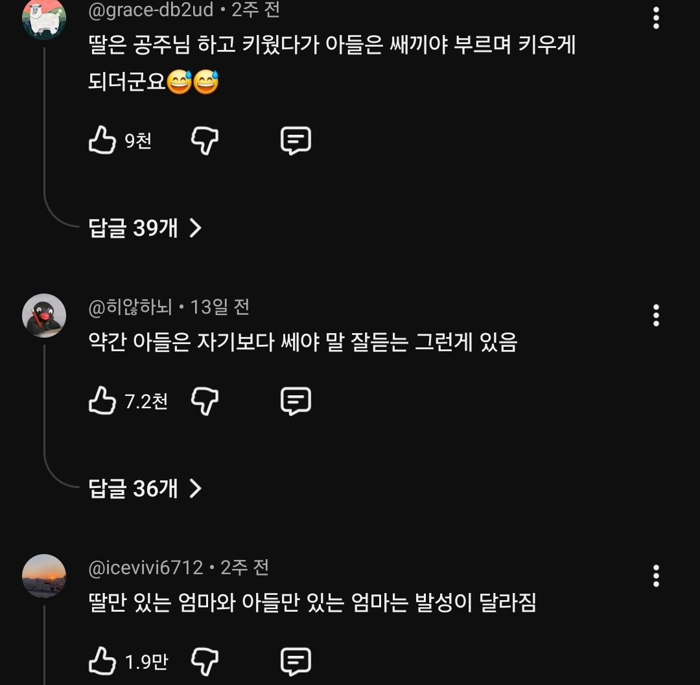Dislike the @grace-db2ud comment
This screenshot has width=700, height=685.
(x=205, y=141)
